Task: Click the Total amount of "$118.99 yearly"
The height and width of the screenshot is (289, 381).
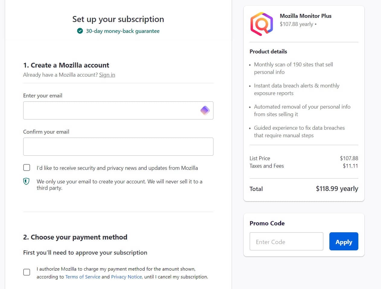Action: pos(337,189)
